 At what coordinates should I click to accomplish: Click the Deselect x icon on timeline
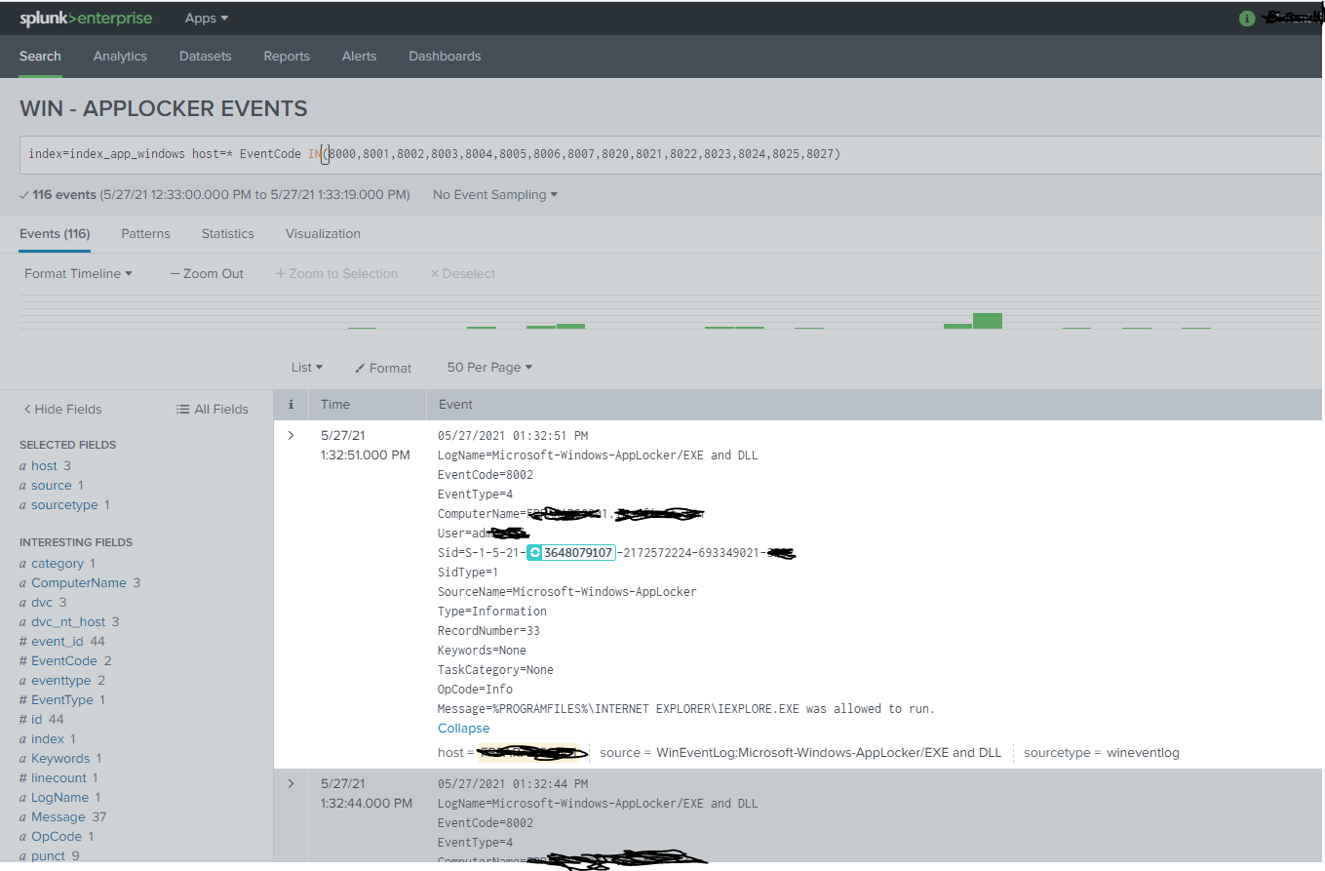point(435,274)
